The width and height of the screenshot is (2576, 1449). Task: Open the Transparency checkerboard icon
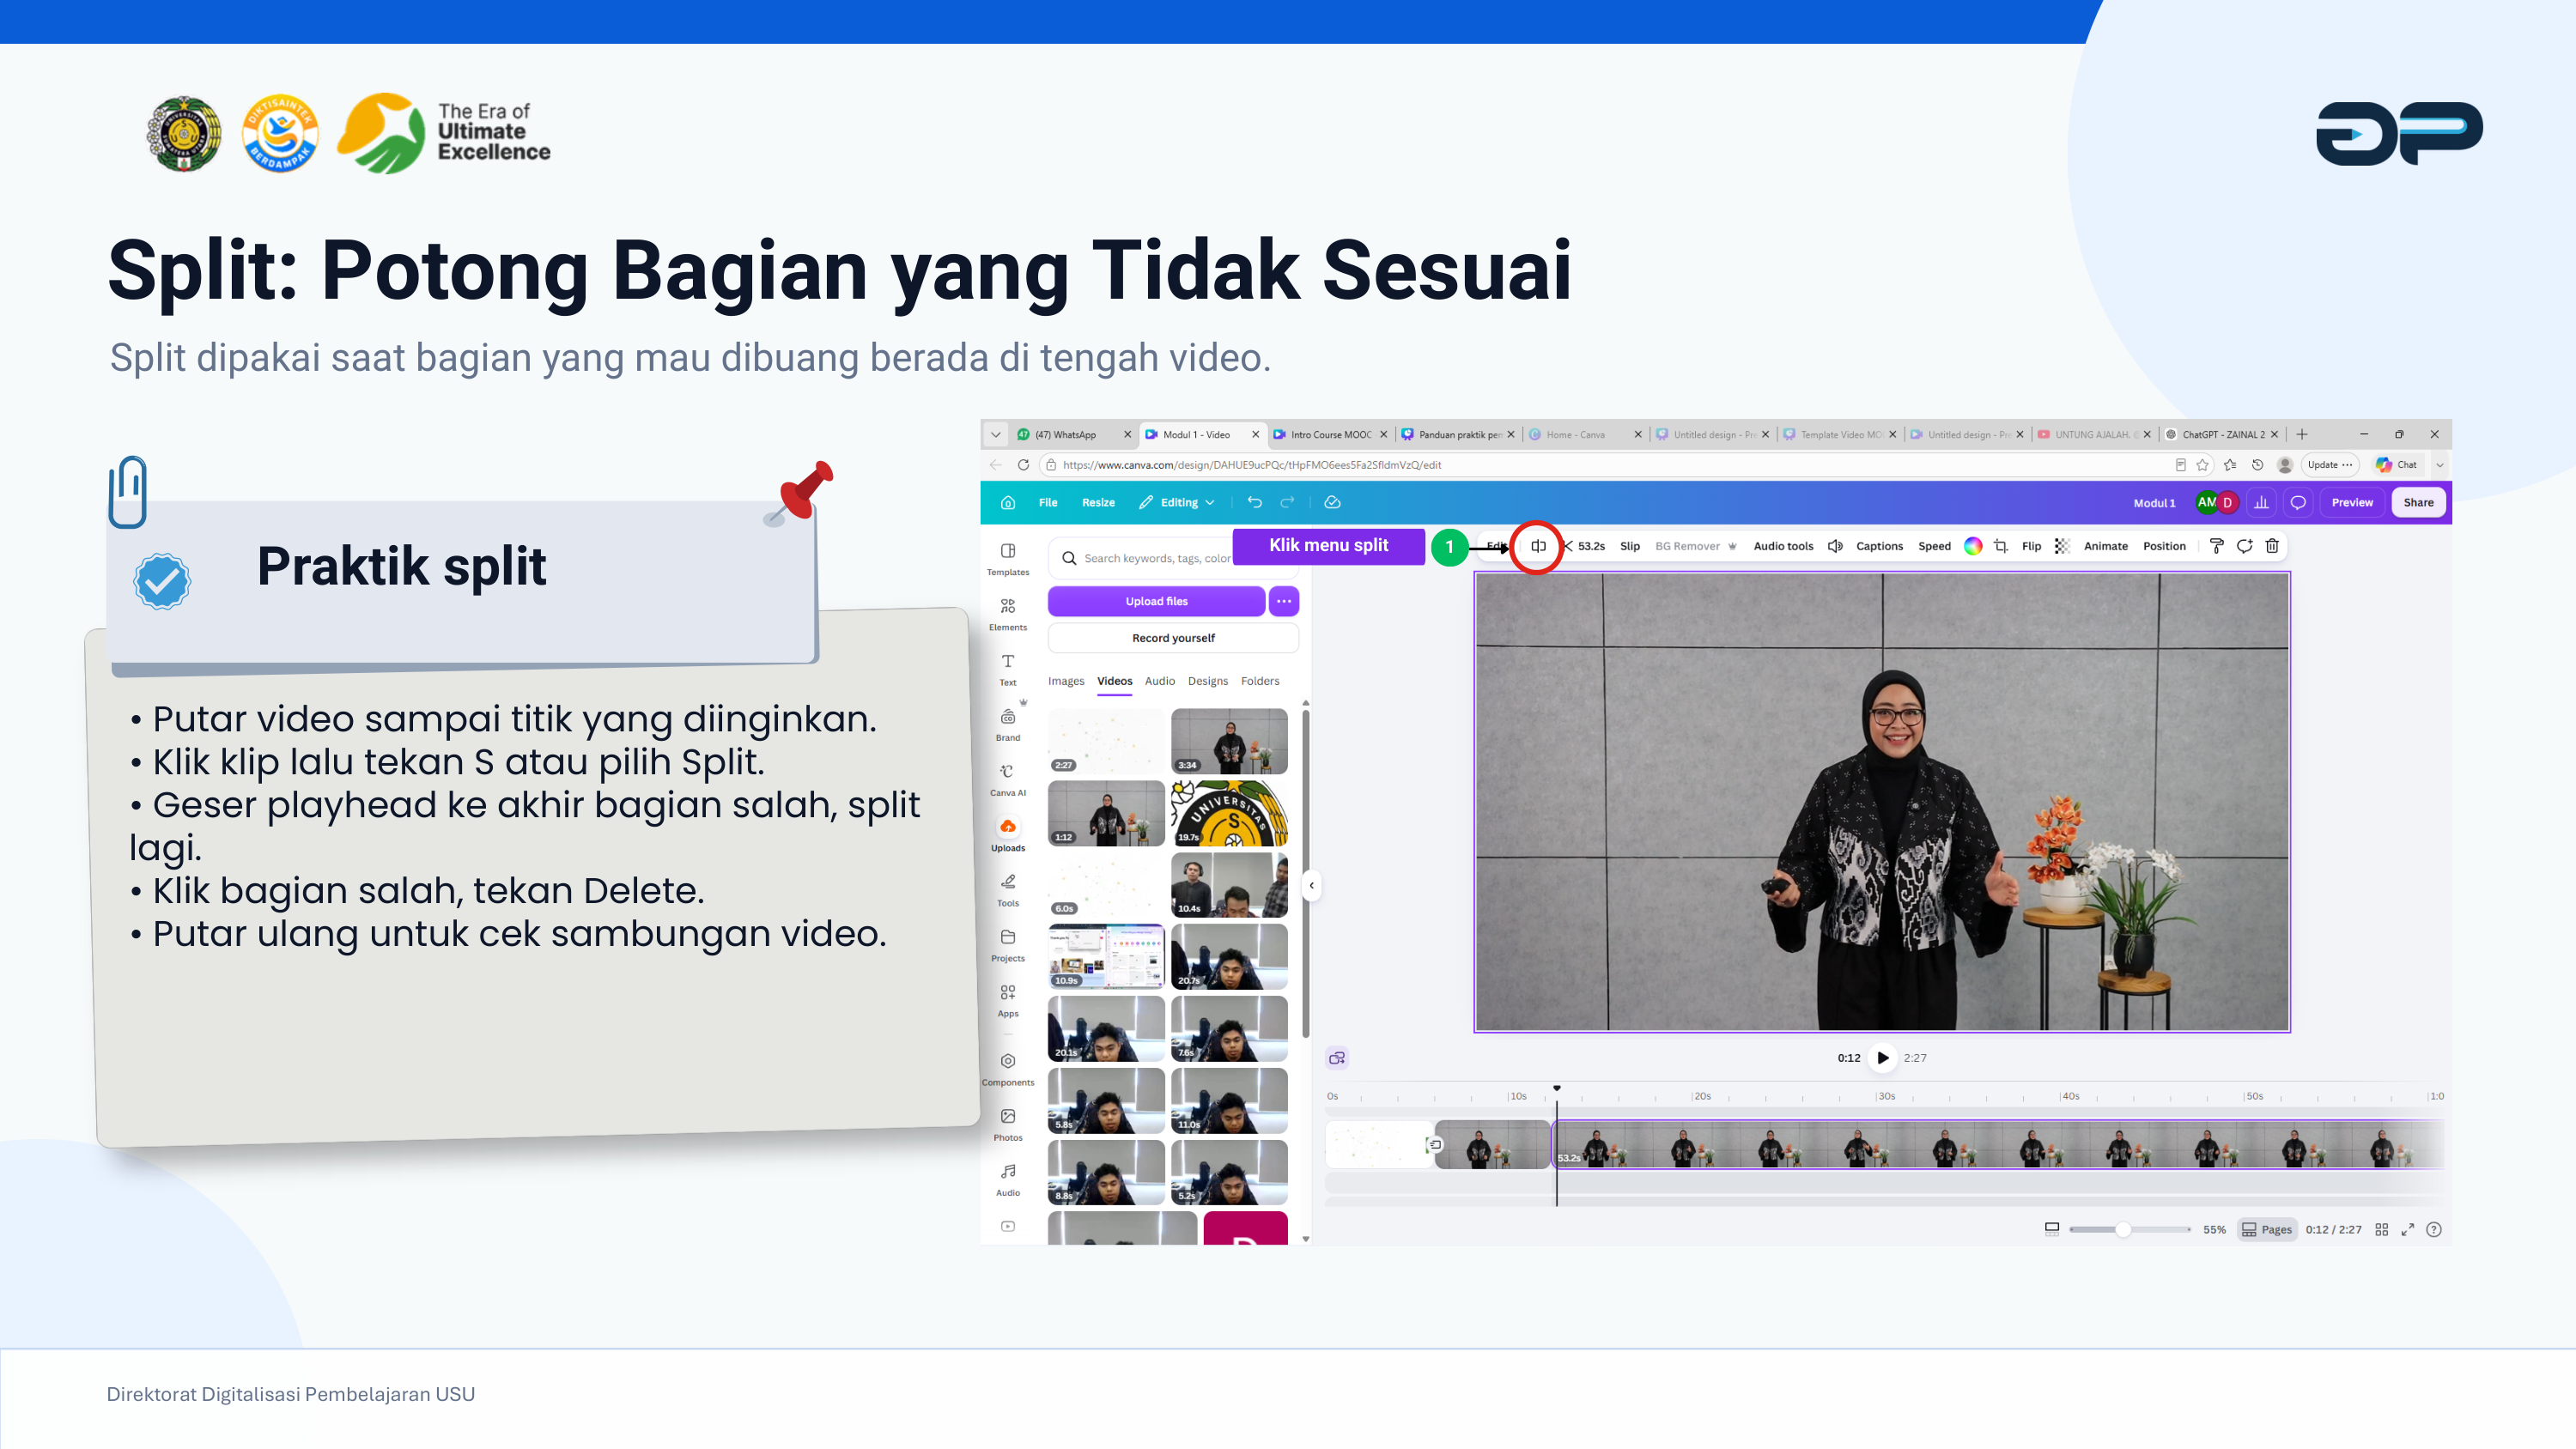point(2061,546)
